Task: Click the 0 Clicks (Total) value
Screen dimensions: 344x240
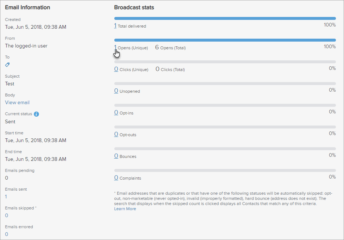Action: coord(157,69)
